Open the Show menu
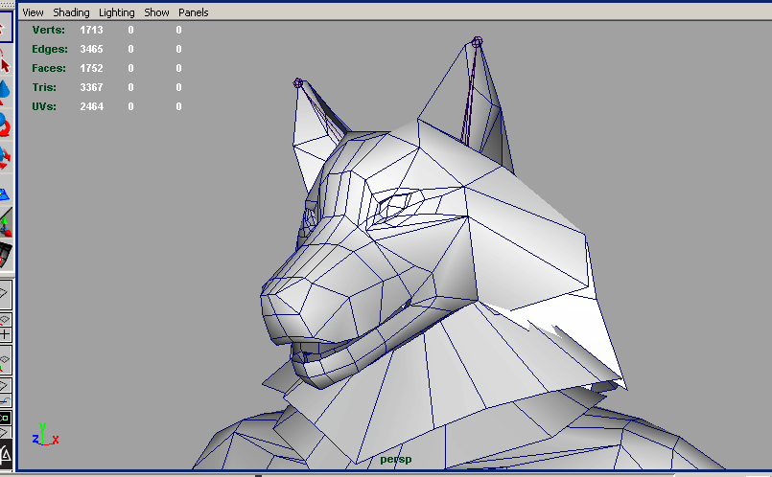The height and width of the screenshot is (477, 772). (156, 12)
